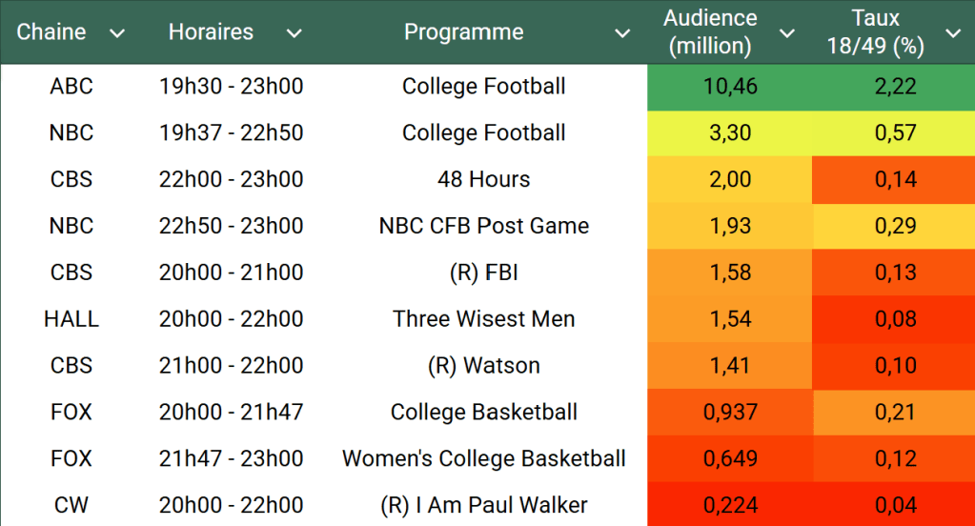
Task: Click the green 10,46 audience cell
Action: click(x=730, y=87)
